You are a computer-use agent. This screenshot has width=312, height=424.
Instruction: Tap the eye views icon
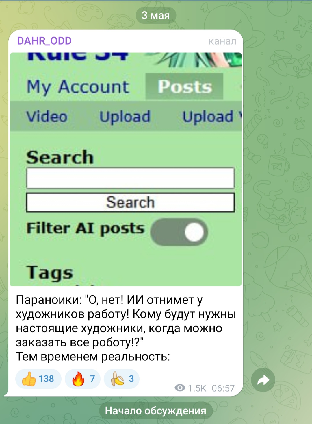point(180,388)
